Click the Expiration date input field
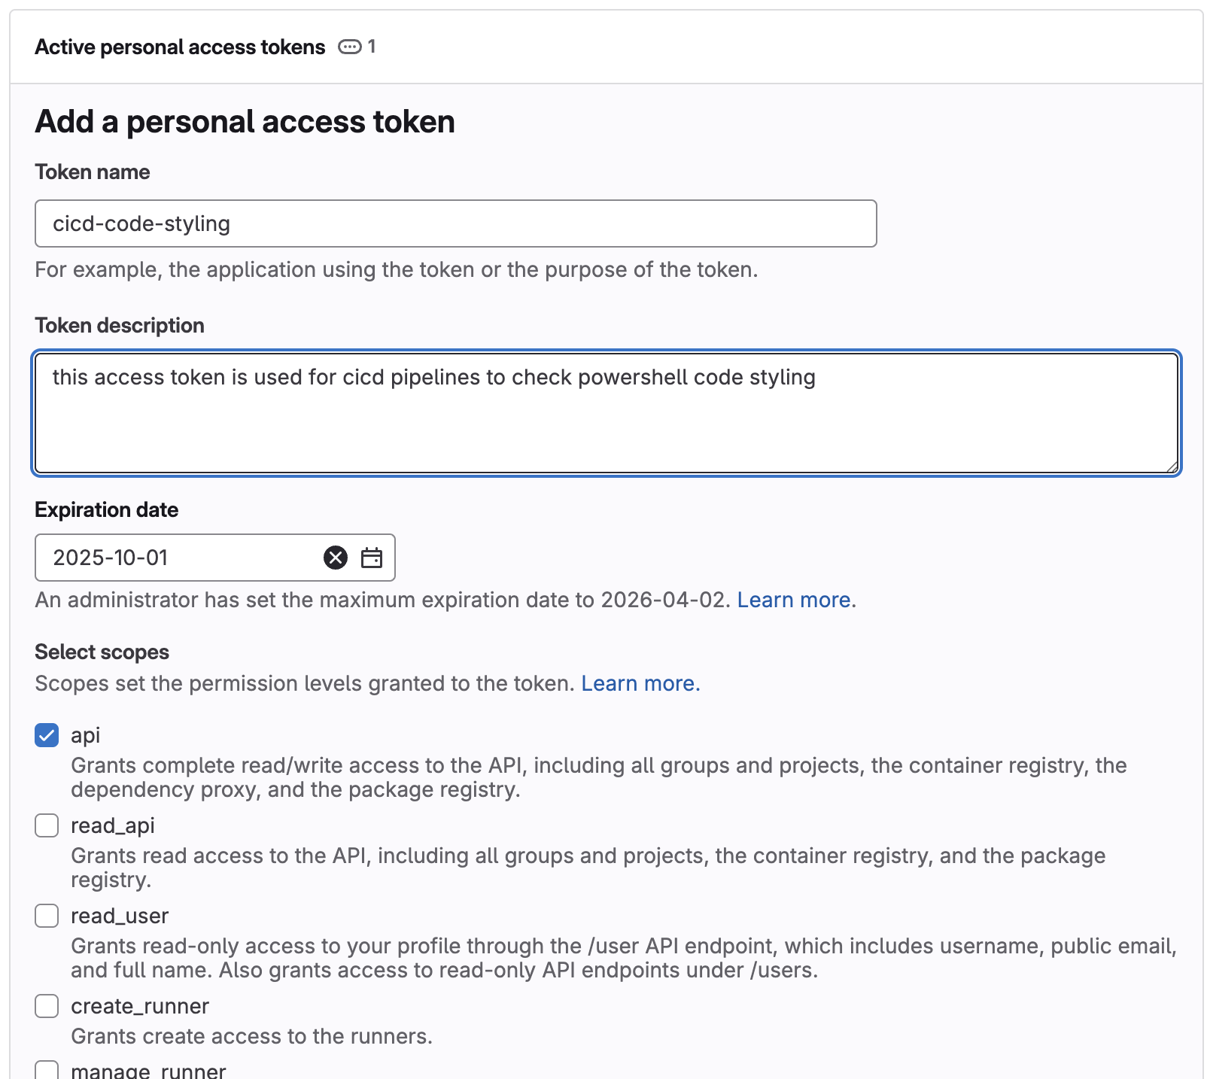The width and height of the screenshot is (1207, 1079). (x=181, y=558)
